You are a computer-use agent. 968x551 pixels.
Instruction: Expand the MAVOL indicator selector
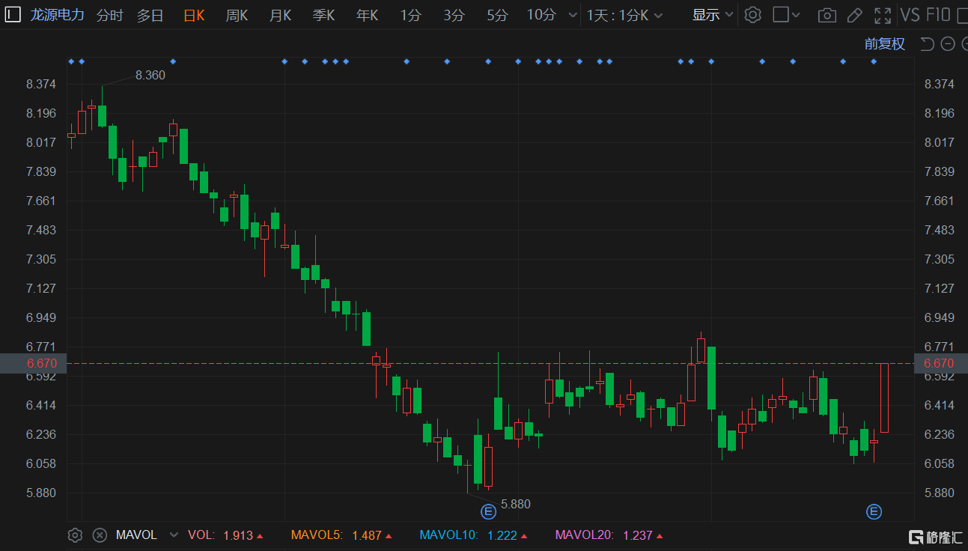coord(174,535)
